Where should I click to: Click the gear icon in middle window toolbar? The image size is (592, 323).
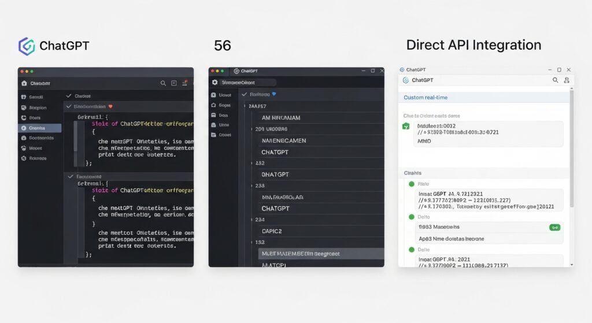(x=215, y=82)
